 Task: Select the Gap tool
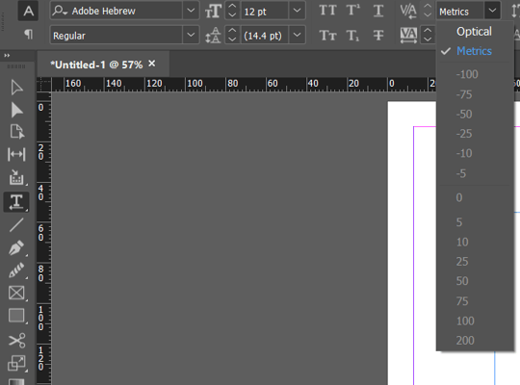pyautogui.click(x=16, y=154)
